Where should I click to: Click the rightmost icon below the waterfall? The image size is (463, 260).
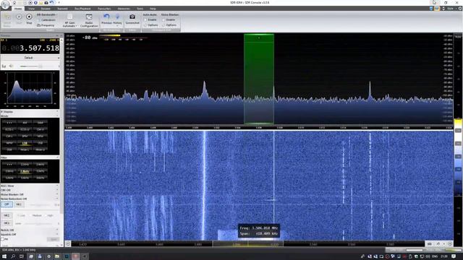click(450, 243)
